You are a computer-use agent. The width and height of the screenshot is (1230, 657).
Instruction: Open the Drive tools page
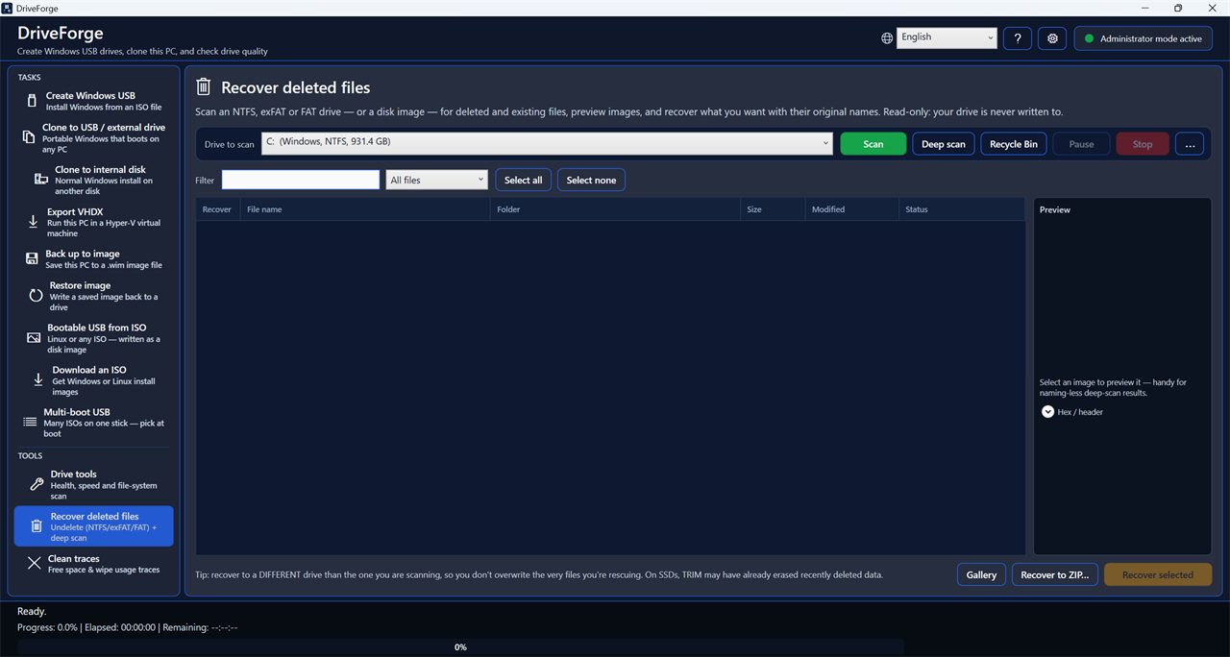(x=93, y=485)
